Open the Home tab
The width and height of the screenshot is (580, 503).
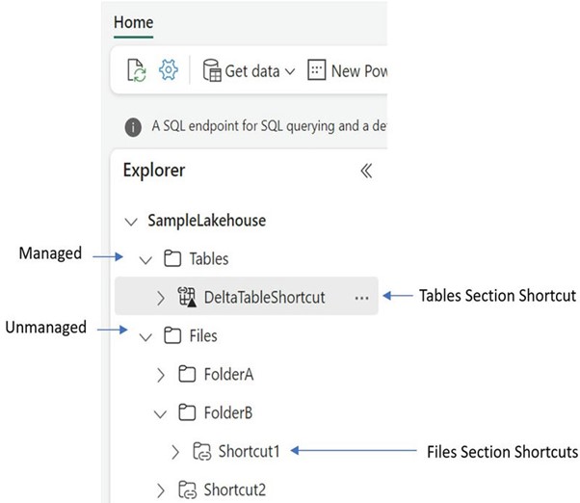click(x=133, y=22)
